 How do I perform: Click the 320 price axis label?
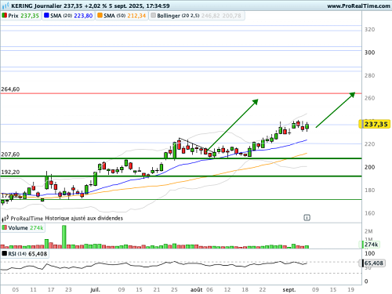[369, 30]
